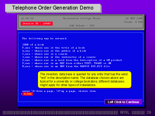Click the slide number 29
Screen dimensions: 155x116
(x=149, y=112)
